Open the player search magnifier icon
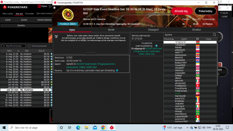Viewport: 233px width, 131px height. point(214,35)
